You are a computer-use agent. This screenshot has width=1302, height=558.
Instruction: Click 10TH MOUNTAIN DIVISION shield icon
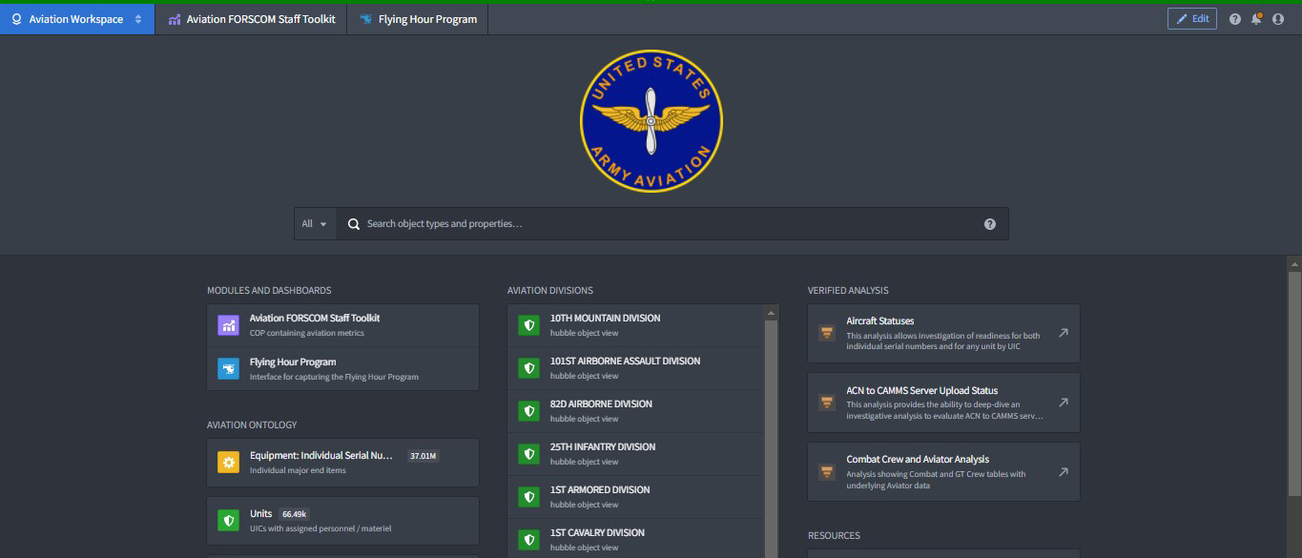point(528,325)
